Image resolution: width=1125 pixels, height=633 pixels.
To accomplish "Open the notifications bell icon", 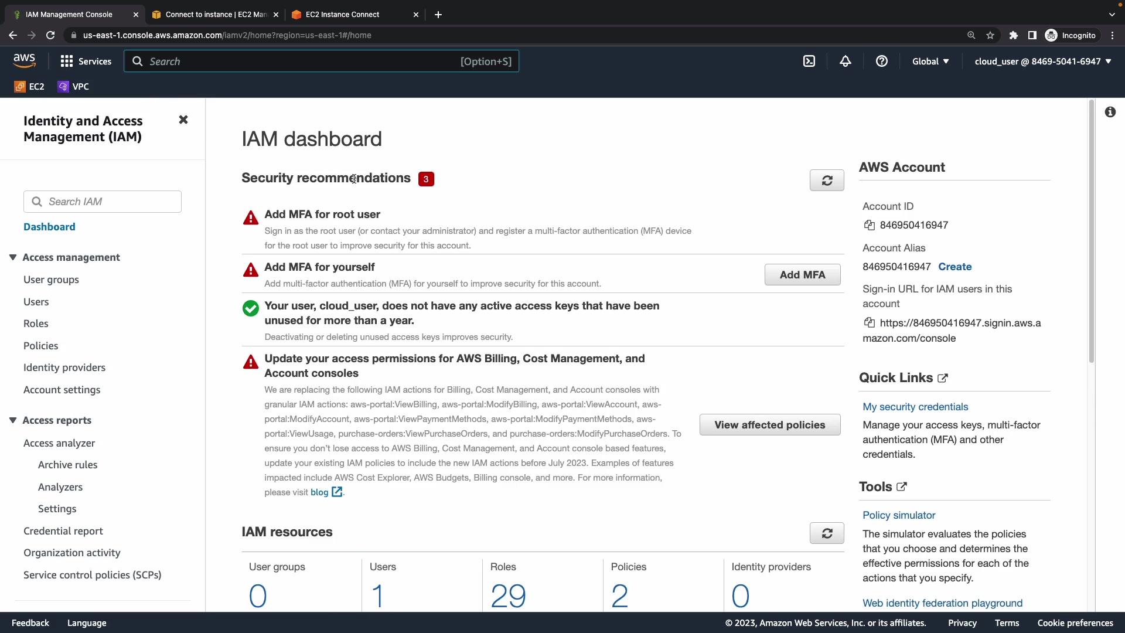I will (x=845, y=62).
